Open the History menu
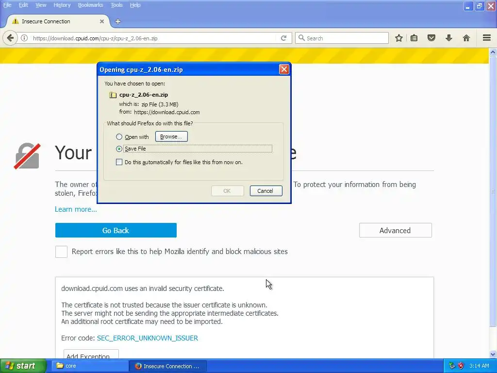The width and height of the screenshot is (497, 373). 62,5
